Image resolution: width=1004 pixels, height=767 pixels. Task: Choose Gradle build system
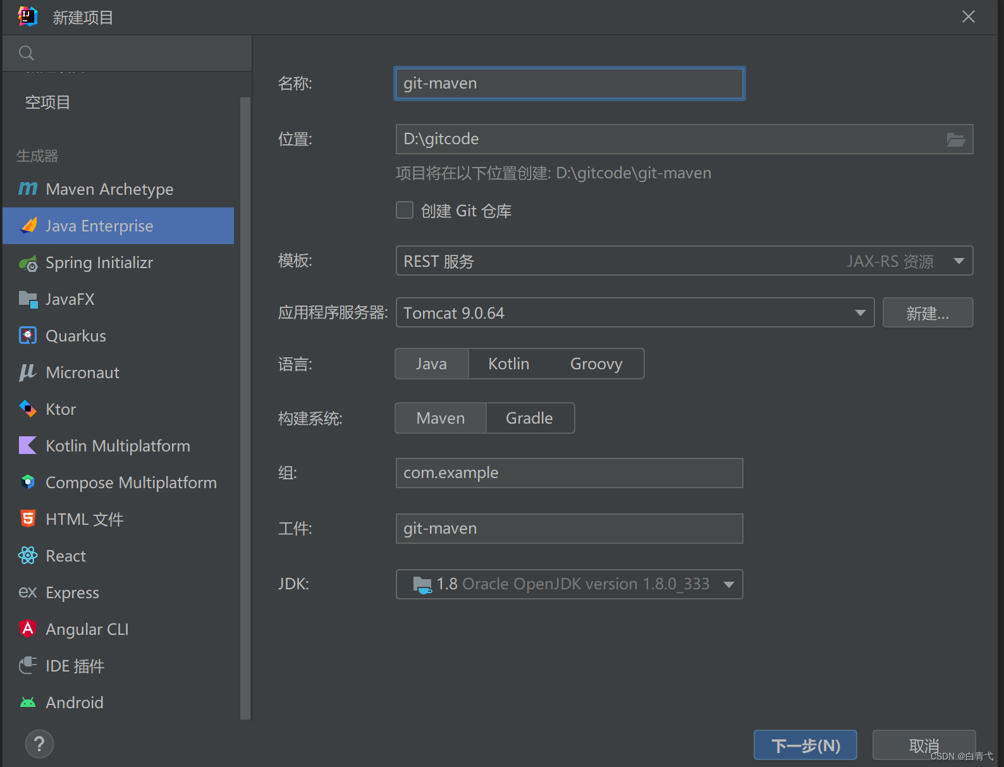tap(530, 418)
